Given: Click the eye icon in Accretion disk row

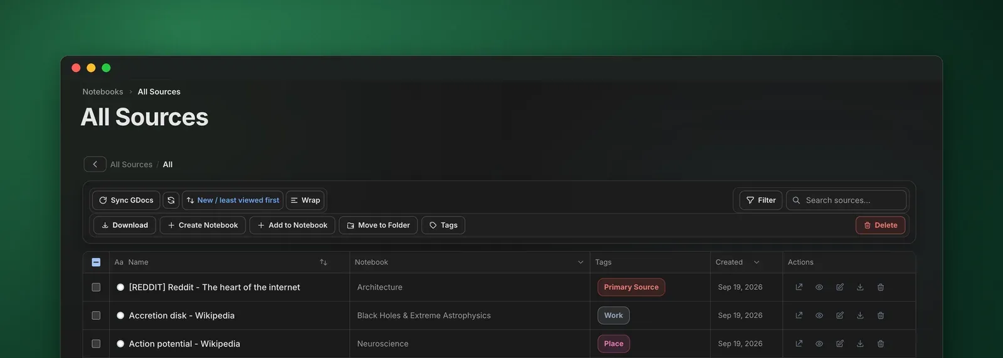Looking at the screenshot, I should (819, 315).
